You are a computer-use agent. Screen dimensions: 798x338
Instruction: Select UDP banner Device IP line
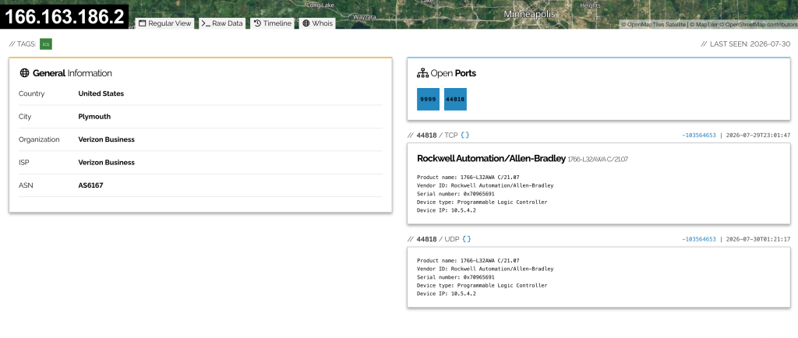(x=447, y=294)
